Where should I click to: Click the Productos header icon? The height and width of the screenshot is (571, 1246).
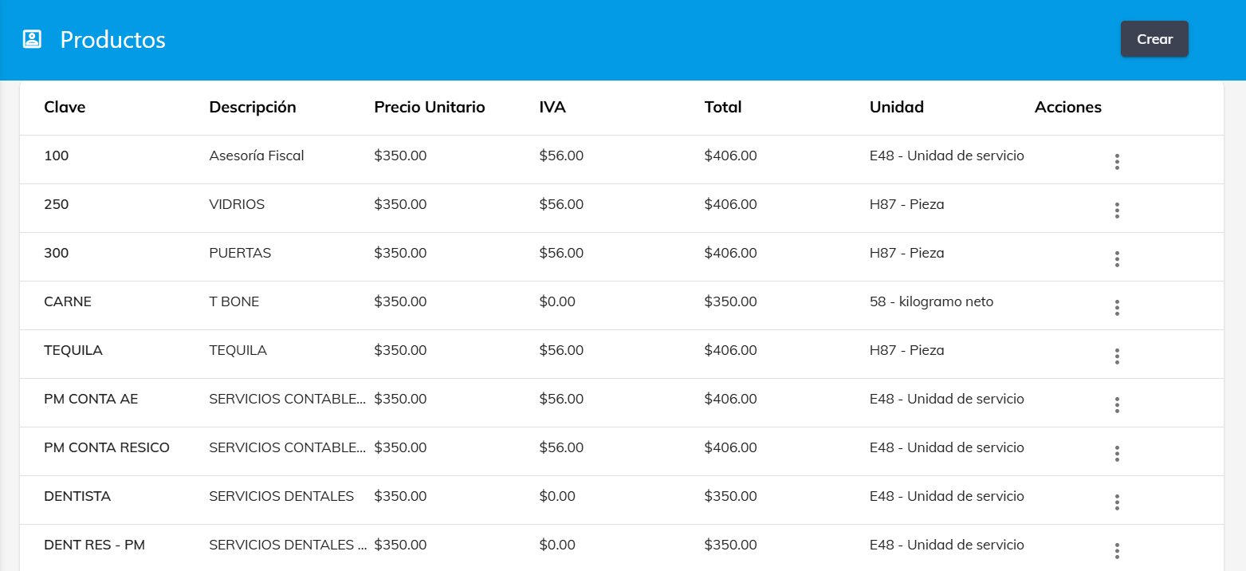pyautogui.click(x=32, y=39)
